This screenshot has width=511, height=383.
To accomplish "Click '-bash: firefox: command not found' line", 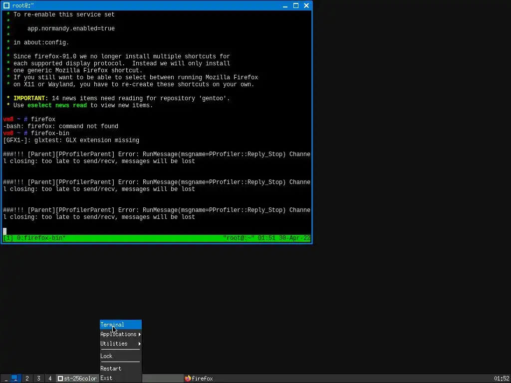I will [60, 126].
